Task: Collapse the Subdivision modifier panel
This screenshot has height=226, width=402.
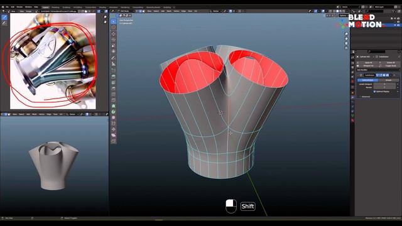Action: pyautogui.click(x=357, y=75)
